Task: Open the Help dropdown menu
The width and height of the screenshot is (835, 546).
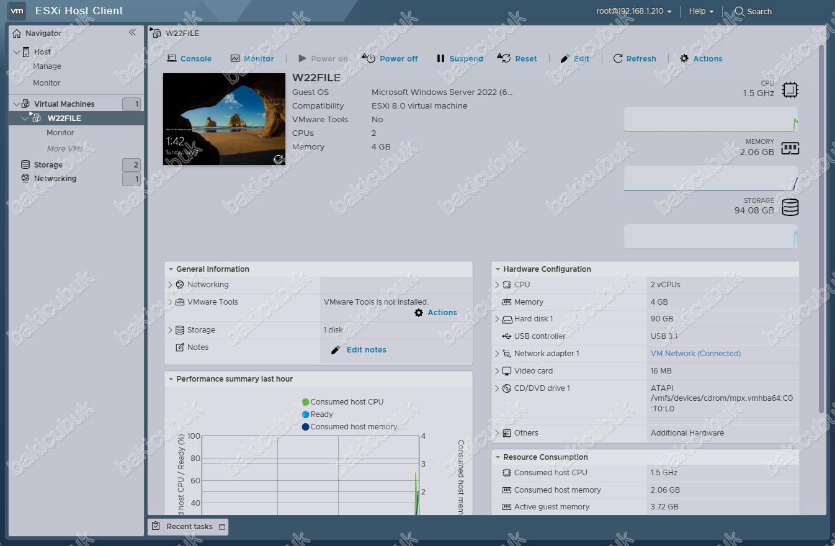Action: pyautogui.click(x=701, y=11)
